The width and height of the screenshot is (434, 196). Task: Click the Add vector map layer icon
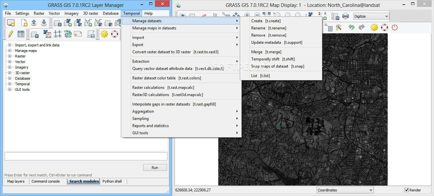click(x=88, y=23)
